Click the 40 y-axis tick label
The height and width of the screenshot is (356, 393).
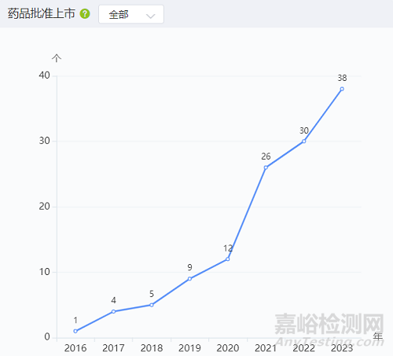point(44,75)
